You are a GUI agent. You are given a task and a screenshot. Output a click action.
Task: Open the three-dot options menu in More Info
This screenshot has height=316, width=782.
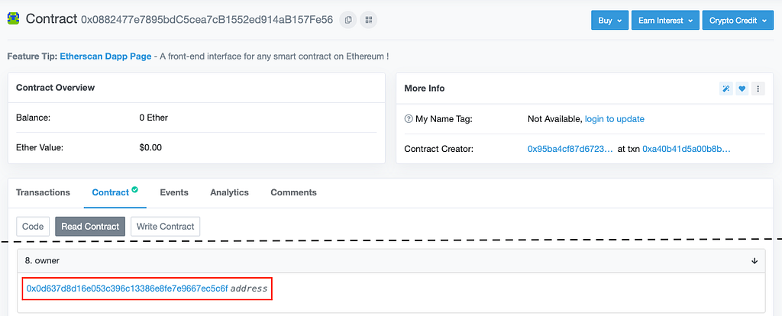[x=758, y=89]
